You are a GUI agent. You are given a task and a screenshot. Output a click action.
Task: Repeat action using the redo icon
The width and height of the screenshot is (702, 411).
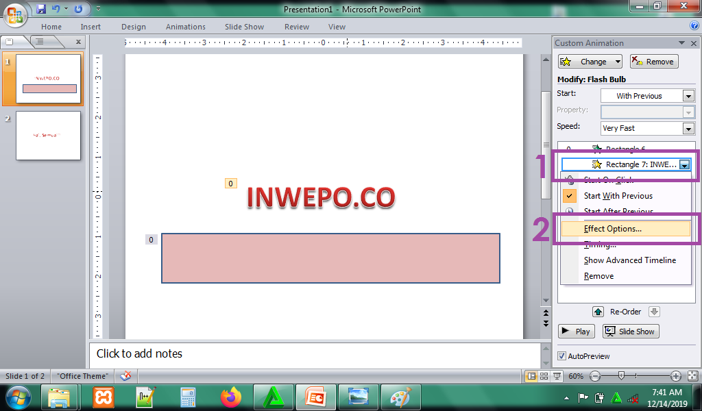78,8
